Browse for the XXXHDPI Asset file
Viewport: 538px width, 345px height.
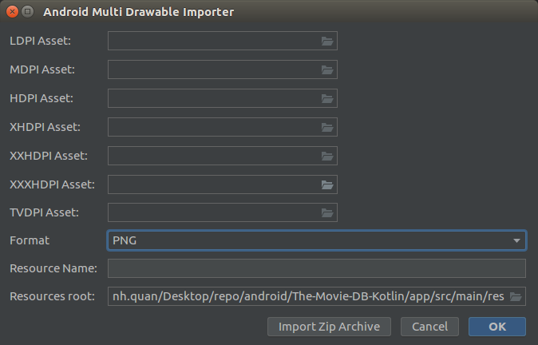click(327, 184)
